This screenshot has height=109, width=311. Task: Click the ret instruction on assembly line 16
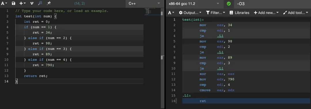[203, 101]
